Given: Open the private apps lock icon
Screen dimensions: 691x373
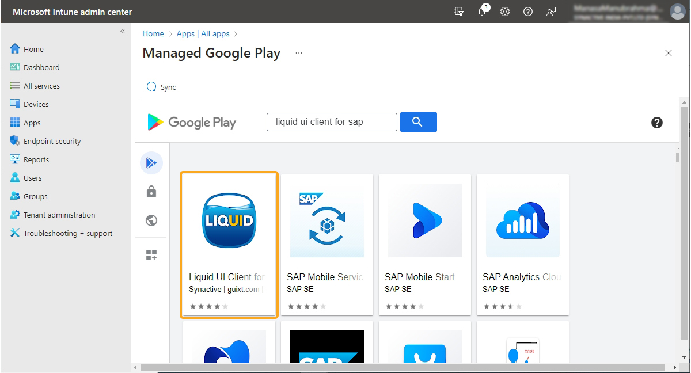Looking at the screenshot, I should (151, 192).
